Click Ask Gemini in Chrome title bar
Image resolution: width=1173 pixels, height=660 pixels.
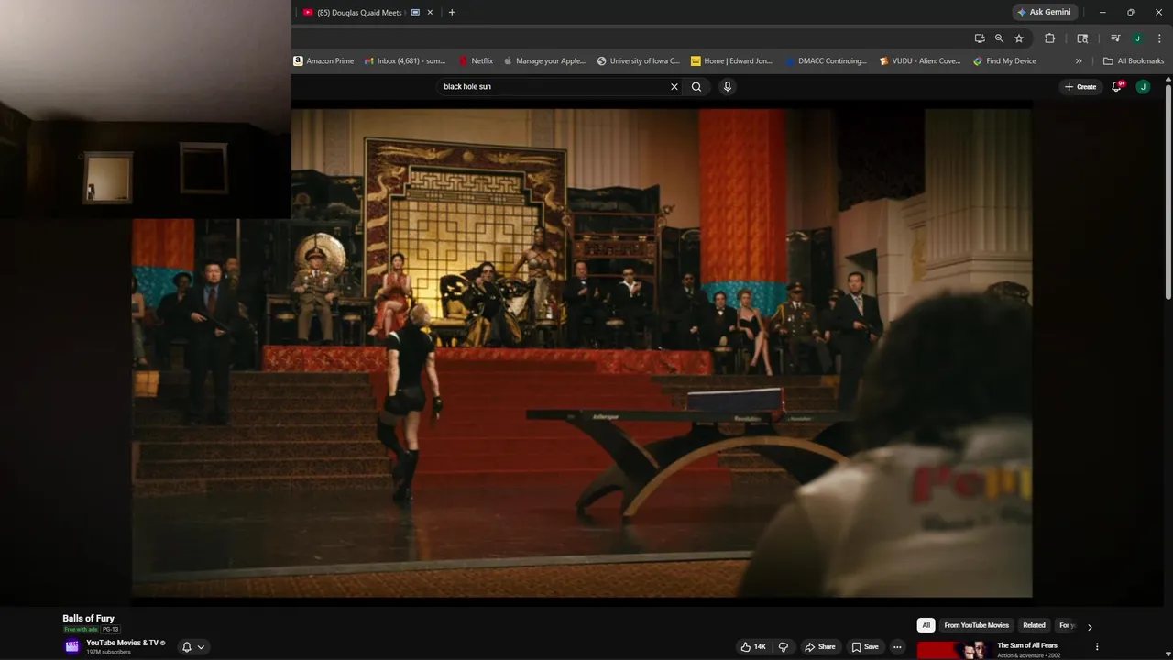pyautogui.click(x=1044, y=12)
